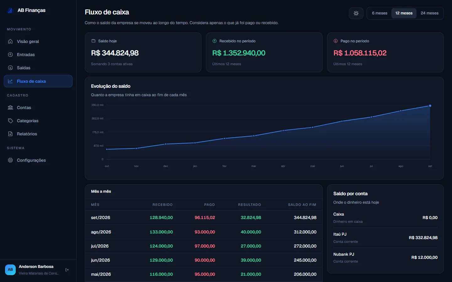
Task: Click the AB Finanças logo icon
Action: coord(10,10)
